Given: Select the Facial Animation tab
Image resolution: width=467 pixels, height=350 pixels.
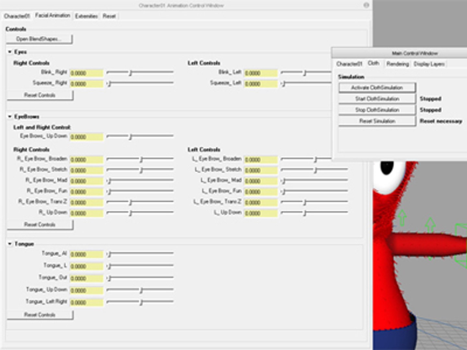Looking at the screenshot, I should pyautogui.click(x=53, y=16).
